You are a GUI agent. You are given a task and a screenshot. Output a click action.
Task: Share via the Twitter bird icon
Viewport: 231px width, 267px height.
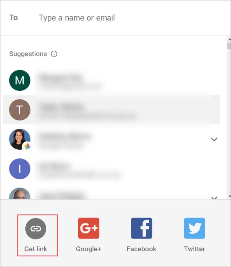coord(194,228)
